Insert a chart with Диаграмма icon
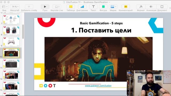This screenshot has height=96, width=171. pyautogui.click(x=82, y=7)
